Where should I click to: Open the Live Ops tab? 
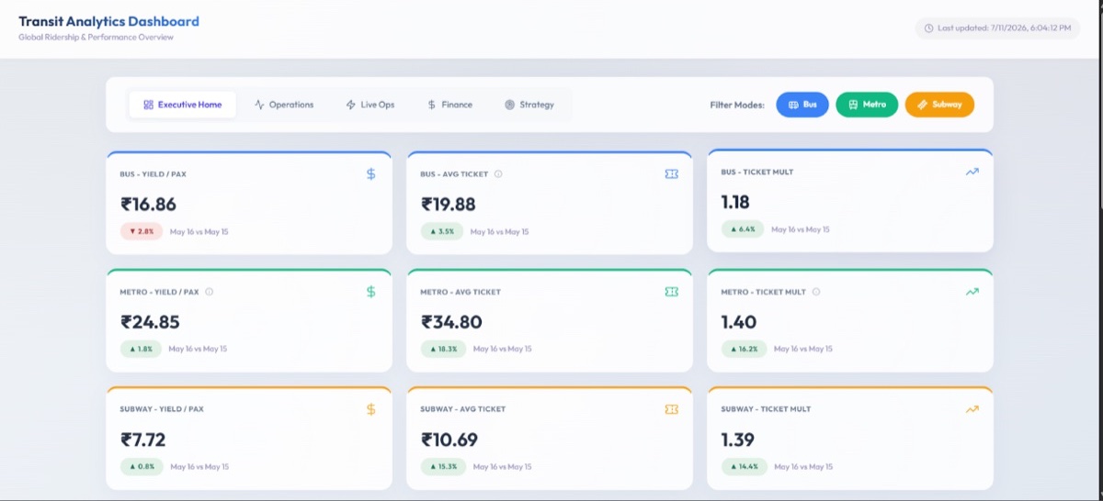[370, 105]
